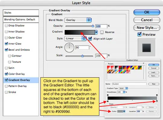
Task: Click OK in the Gradient Editor
Action: 154,65
